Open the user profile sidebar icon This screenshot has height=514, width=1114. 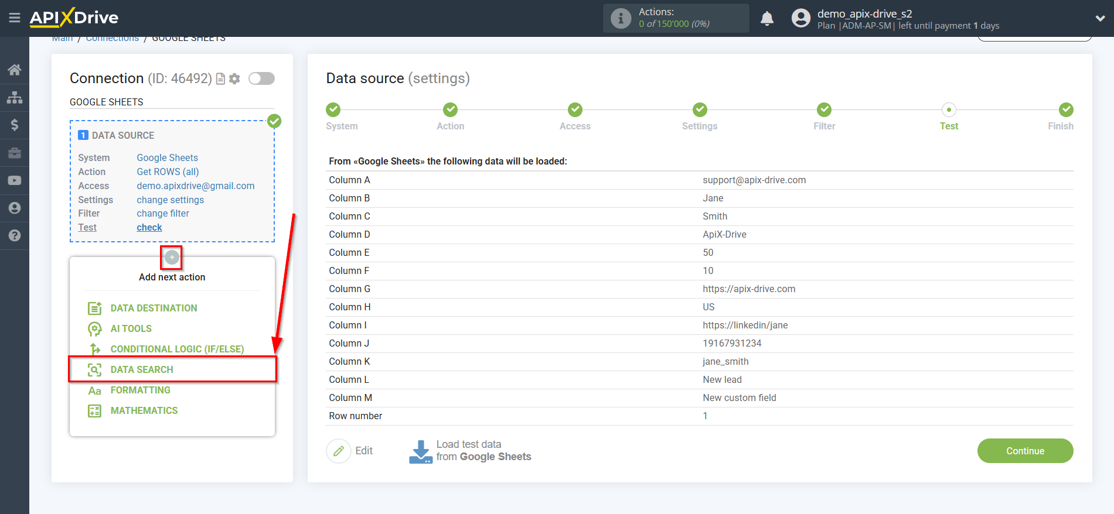click(x=15, y=208)
